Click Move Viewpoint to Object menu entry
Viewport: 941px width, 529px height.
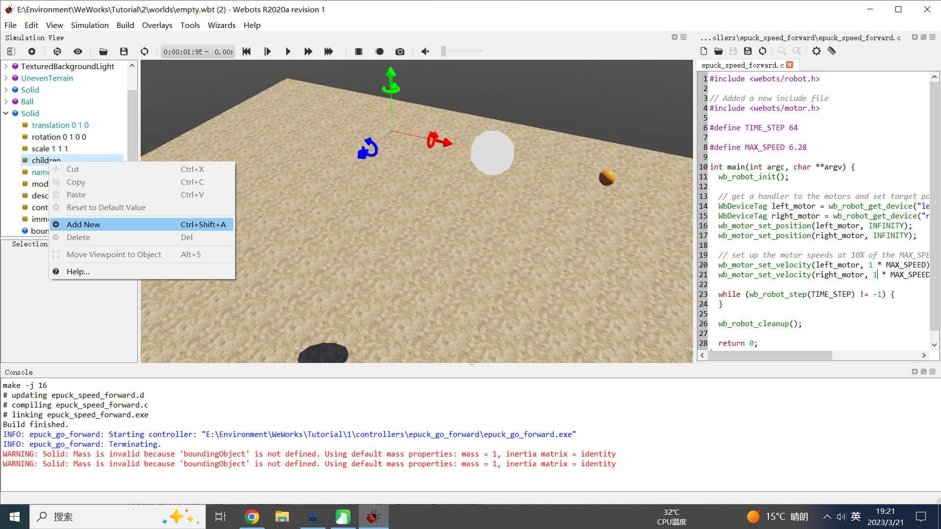[142, 254]
